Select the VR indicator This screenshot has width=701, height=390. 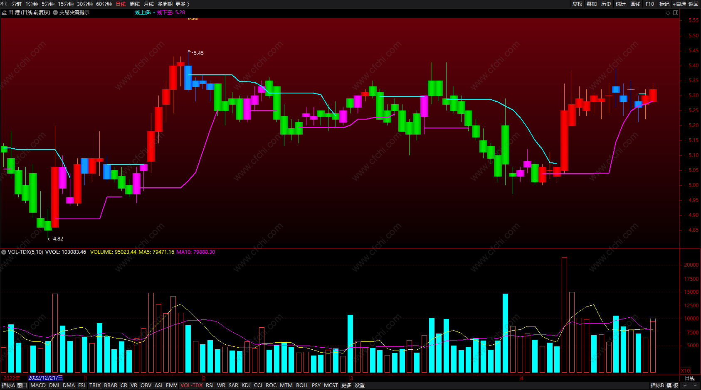click(134, 385)
